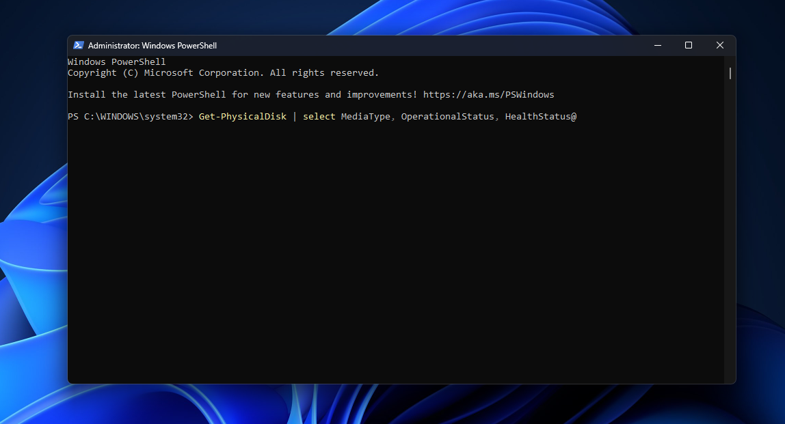Click the https://aka.ms/PSWindows link
This screenshot has width=785, height=424.
(x=488, y=94)
